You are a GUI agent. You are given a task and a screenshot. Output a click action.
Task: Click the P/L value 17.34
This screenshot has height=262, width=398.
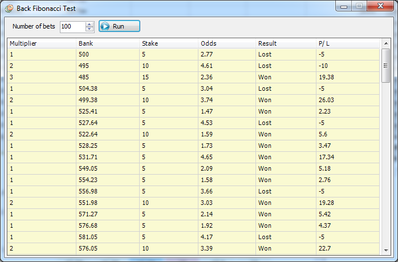[326, 158]
